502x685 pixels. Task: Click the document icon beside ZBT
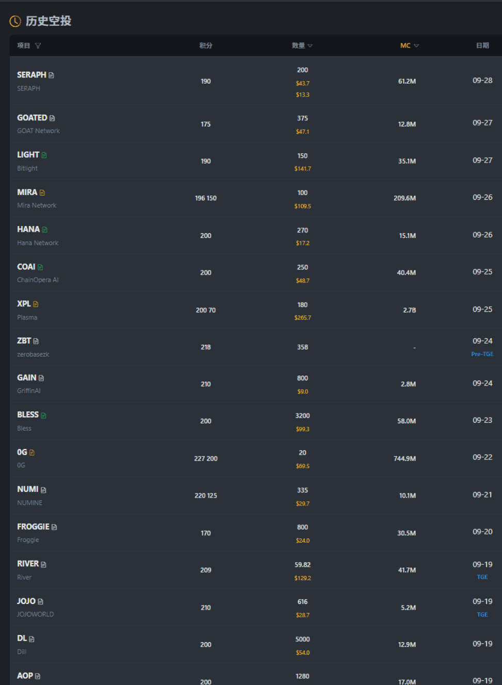point(36,341)
